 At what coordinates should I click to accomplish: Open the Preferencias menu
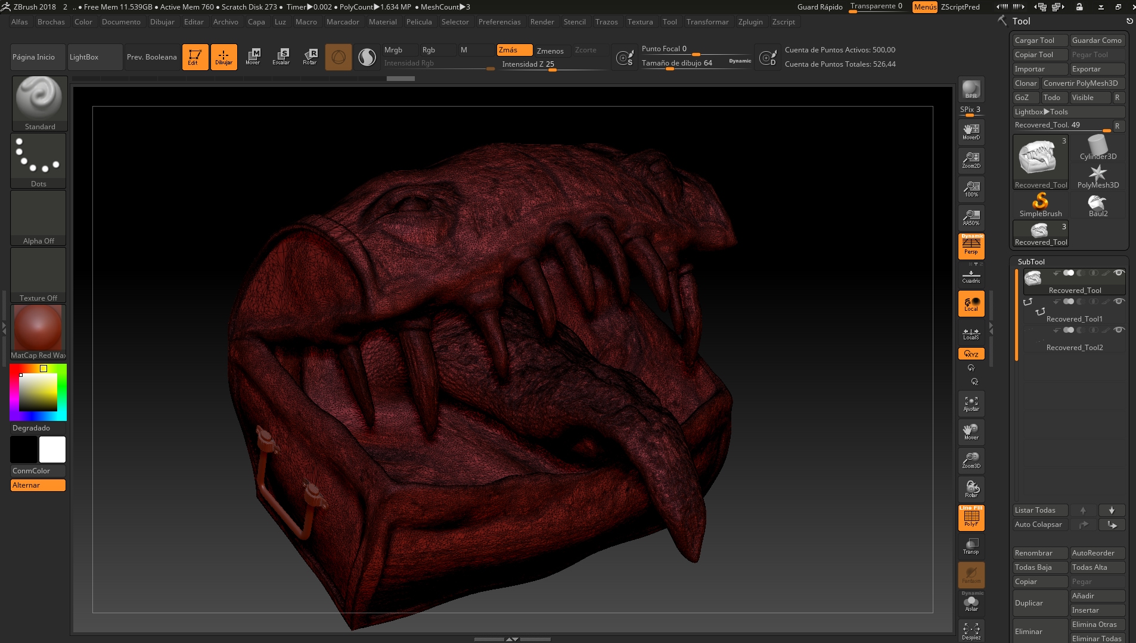pos(499,22)
